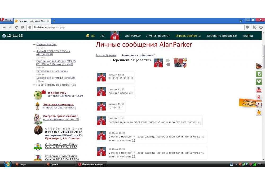Open Зачетная коллекция link

pyautogui.click(x=59, y=104)
